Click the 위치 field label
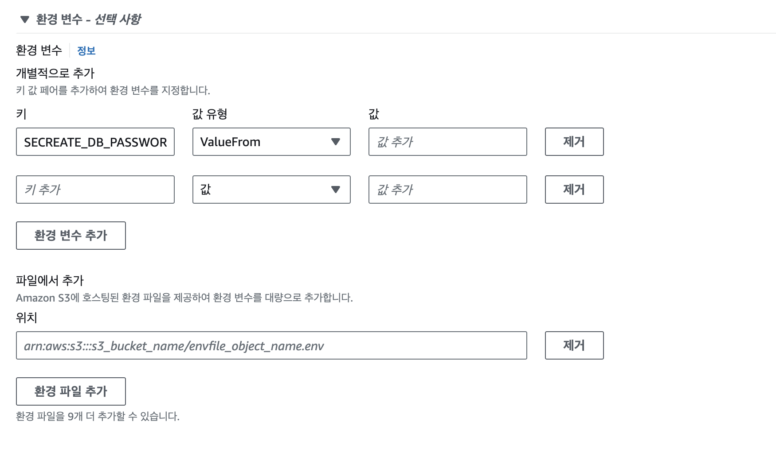 point(27,318)
